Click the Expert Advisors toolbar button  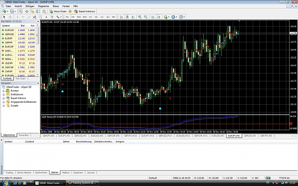[84, 11]
